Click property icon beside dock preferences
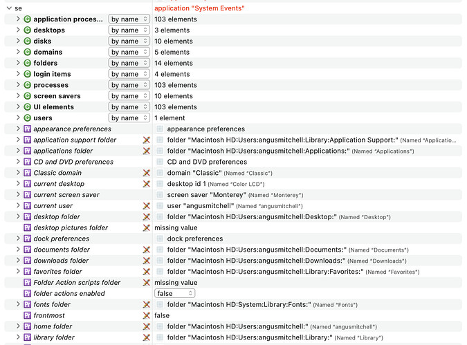467x345 pixels. click(x=28, y=239)
